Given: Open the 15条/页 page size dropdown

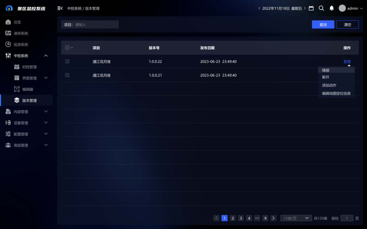Looking at the screenshot, I should coord(296,218).
